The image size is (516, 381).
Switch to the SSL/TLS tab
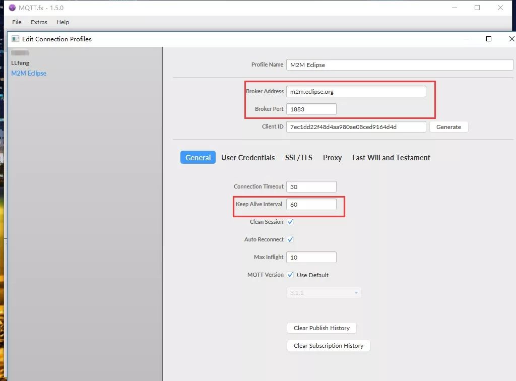coord(298,158)
